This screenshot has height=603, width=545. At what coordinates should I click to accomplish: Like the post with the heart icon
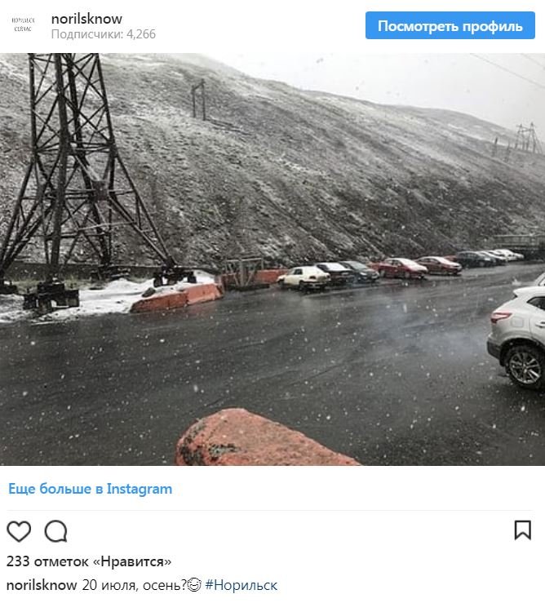click(x=19, y=531)
